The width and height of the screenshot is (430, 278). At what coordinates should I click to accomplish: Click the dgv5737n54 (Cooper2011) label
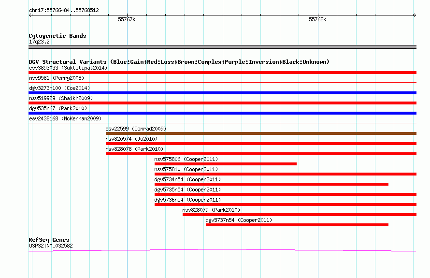pyautogui.click(x=239, y=220)
